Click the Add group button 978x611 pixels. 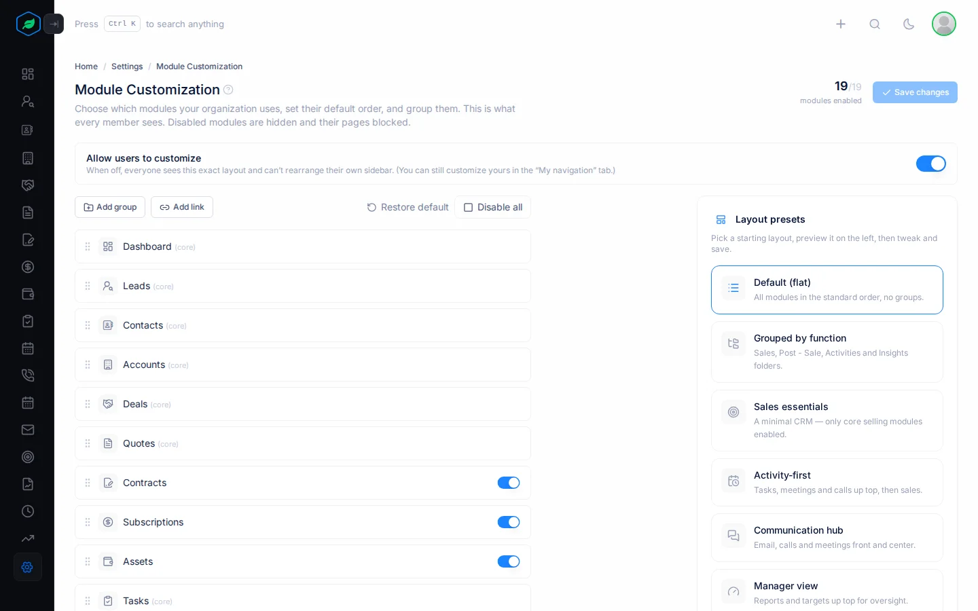click(110, 207)
